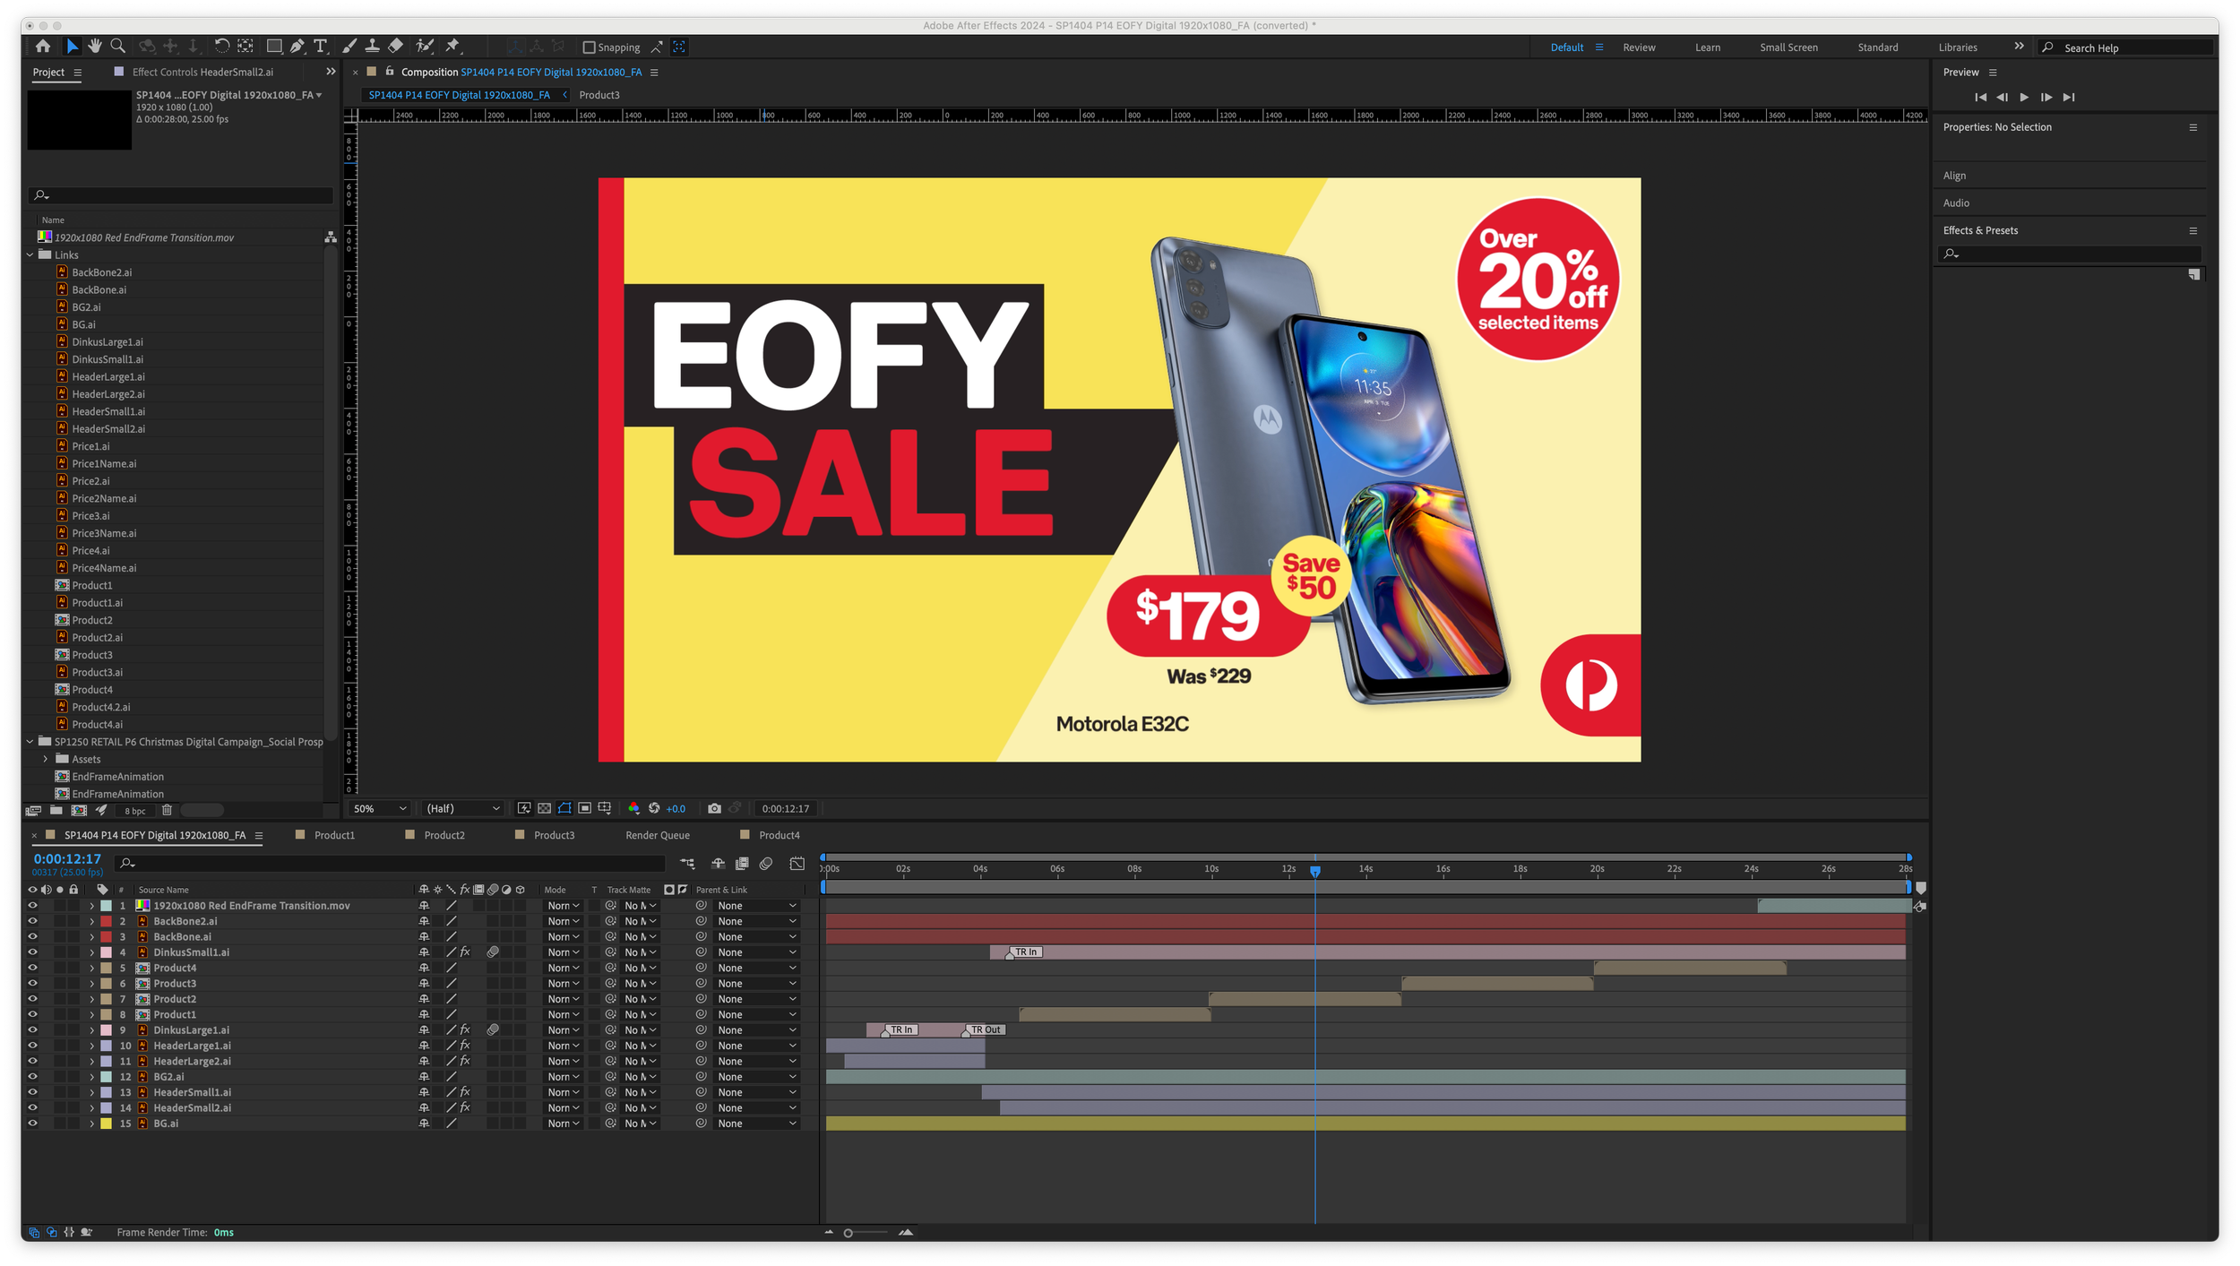Click the delete trash icon in Project panel
This screenshot has height=1266, width=2240.
point(167,810)
